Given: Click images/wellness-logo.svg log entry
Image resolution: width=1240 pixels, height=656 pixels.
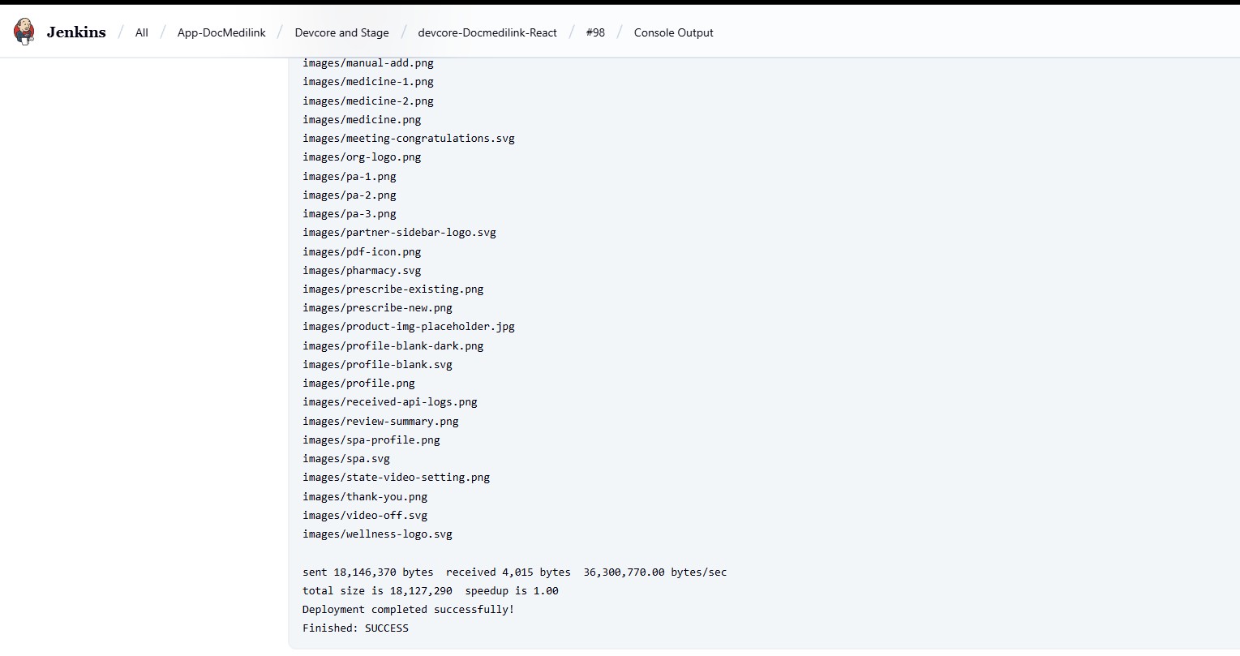Looking at the screenshot, I should 377,534.
